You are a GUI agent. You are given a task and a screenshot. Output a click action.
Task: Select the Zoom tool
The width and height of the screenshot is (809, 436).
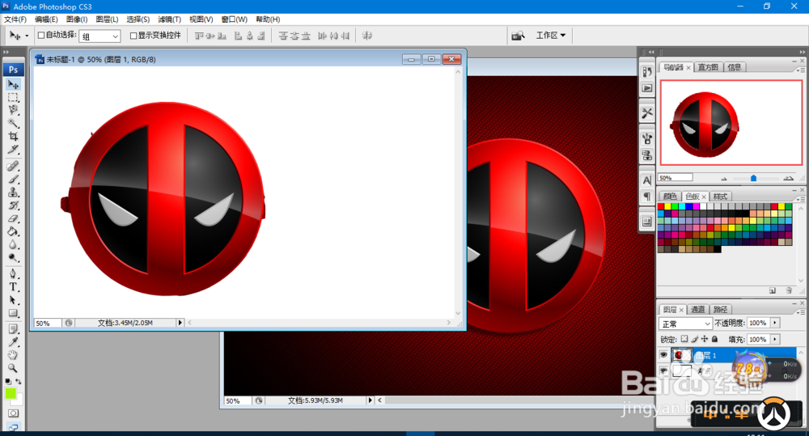click(x=14, y=368)
